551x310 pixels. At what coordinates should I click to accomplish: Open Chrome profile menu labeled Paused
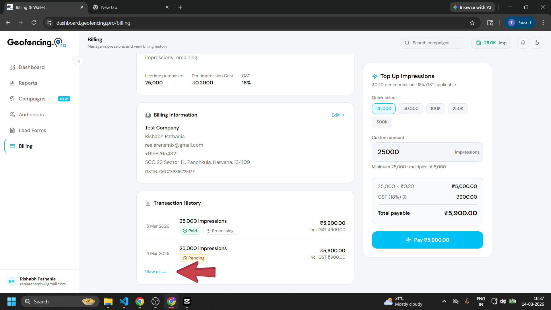coord(520,22)
